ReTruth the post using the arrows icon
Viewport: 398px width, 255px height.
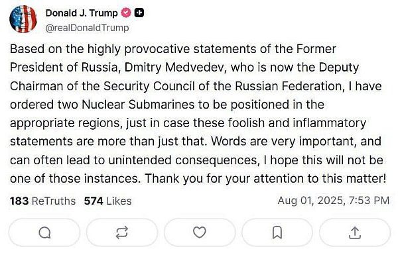tap(122, 232)
